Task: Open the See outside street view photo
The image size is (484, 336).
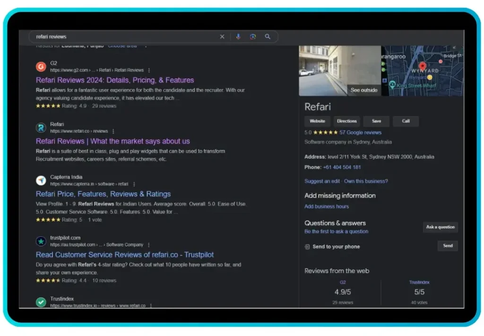Action: point(340,71)
